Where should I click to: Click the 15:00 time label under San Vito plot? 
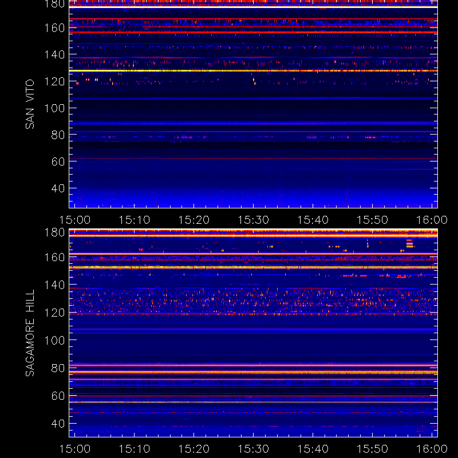point(75,220)
